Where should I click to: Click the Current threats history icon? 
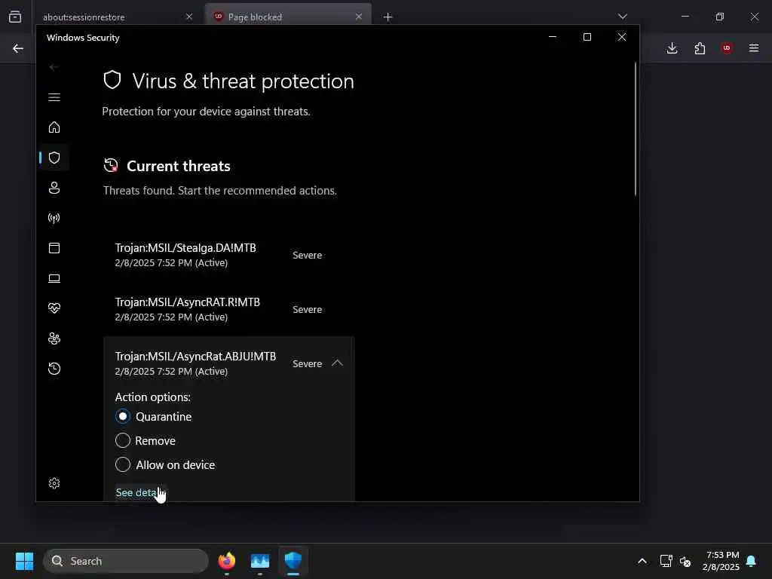pyautogui.click(x=111, y=165)
